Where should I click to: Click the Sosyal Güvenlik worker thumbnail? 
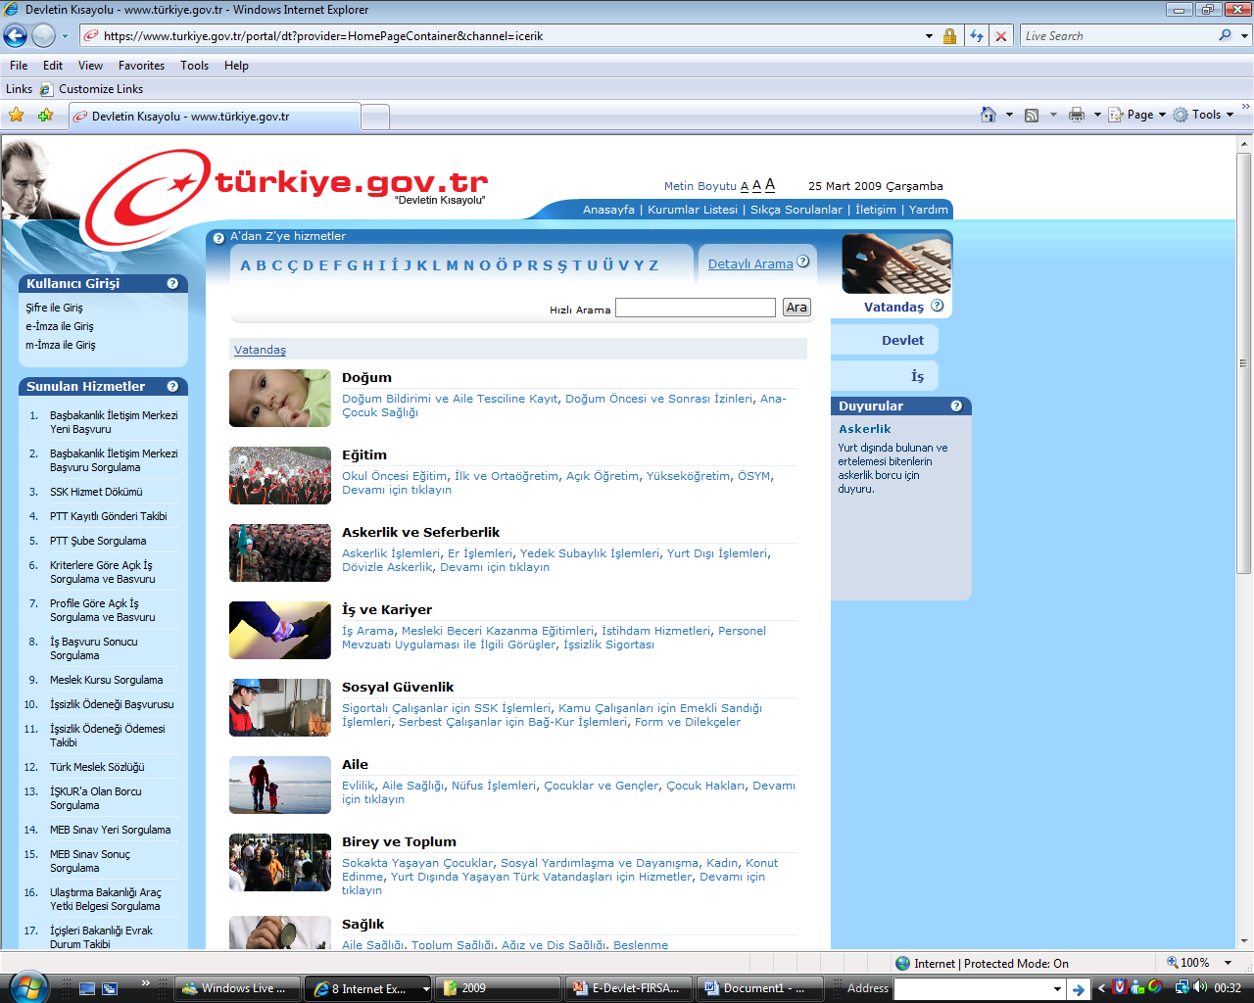pos(280,707)
